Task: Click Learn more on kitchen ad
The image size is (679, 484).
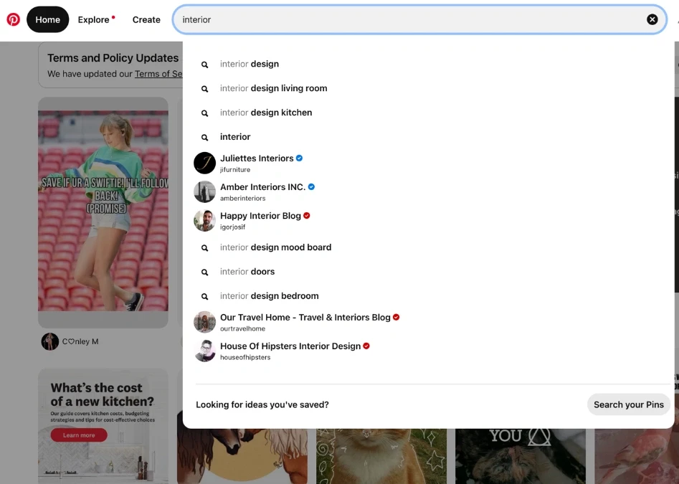Action: coord(79,435)
